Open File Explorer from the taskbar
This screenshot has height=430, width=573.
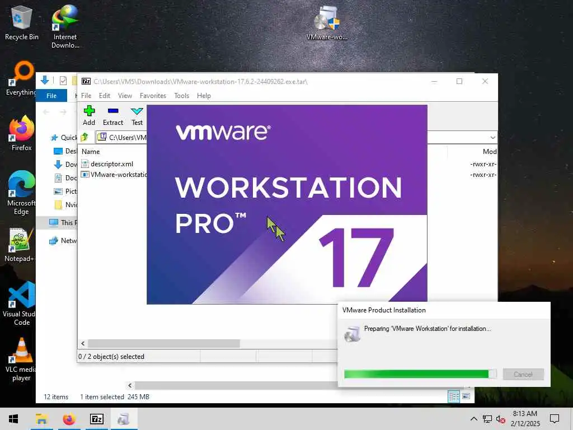(41, 419)
